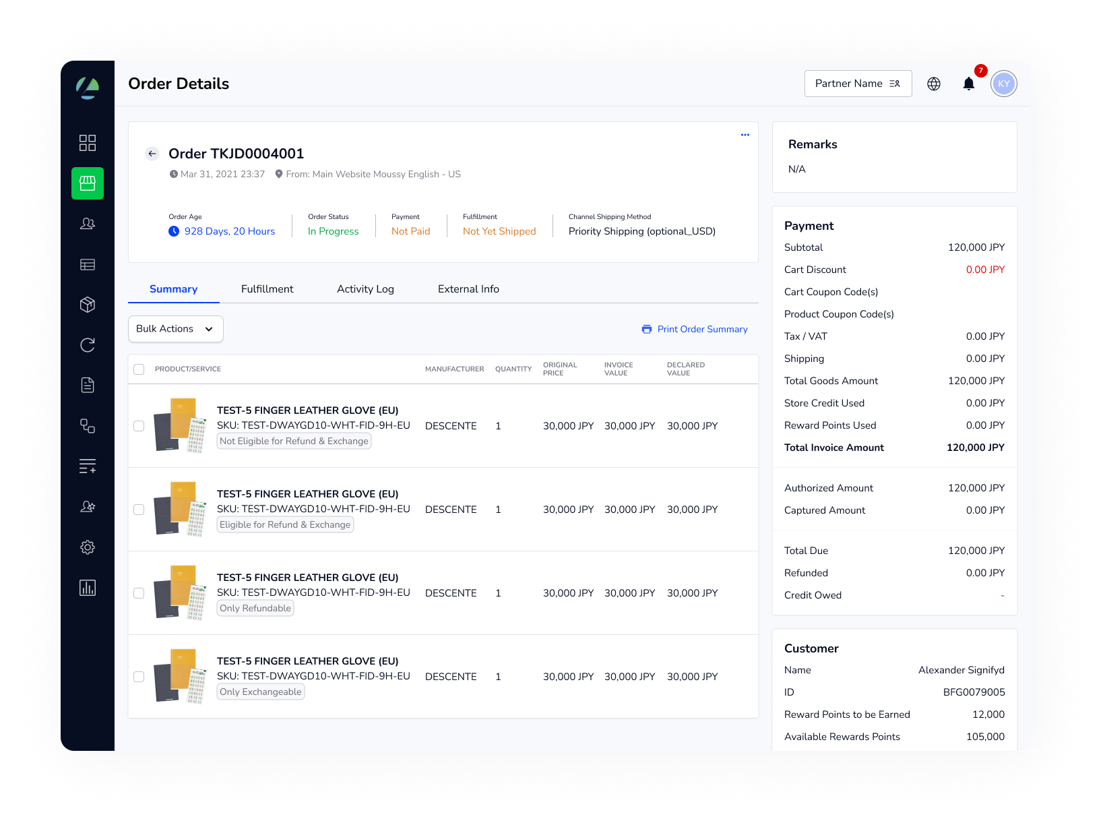Click the globe language icon

(934, 84)
